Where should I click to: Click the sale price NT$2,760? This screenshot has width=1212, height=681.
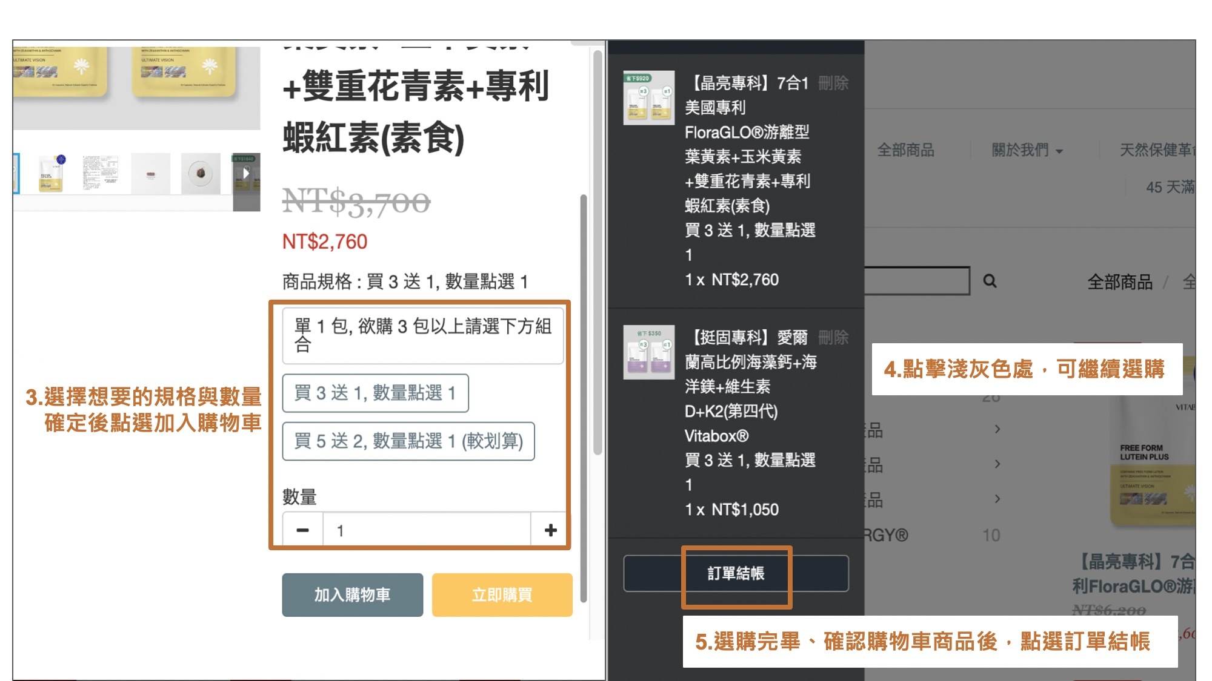pyautogui.click(x=325, y=242)
